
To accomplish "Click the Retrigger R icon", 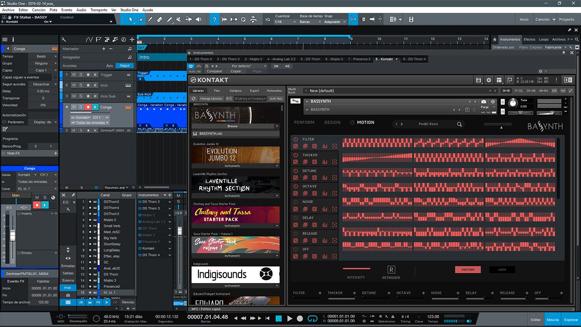I will 391,269.
